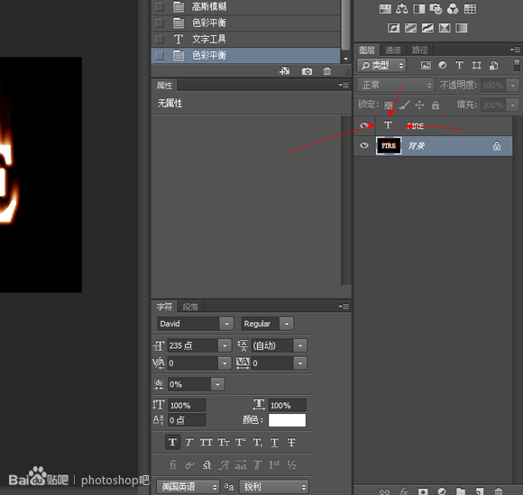Open the 不透明度 opacity slider arrow
The image size is (523, 495).
click(513, 86)
